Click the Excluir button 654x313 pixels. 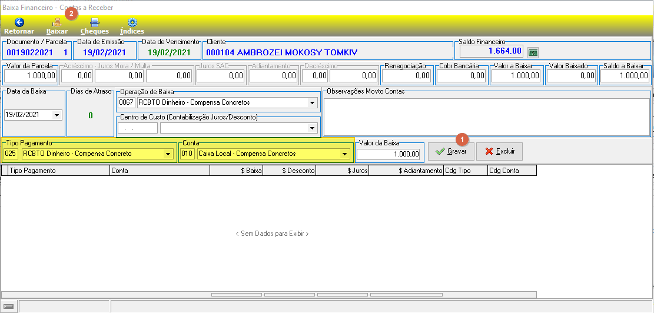(x=499, y=151)
